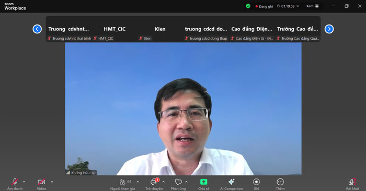Image resolution: width=366 pixels, height=191 pixels.
Task: Open meeting timer dropdown arrow
Action: 298,6
